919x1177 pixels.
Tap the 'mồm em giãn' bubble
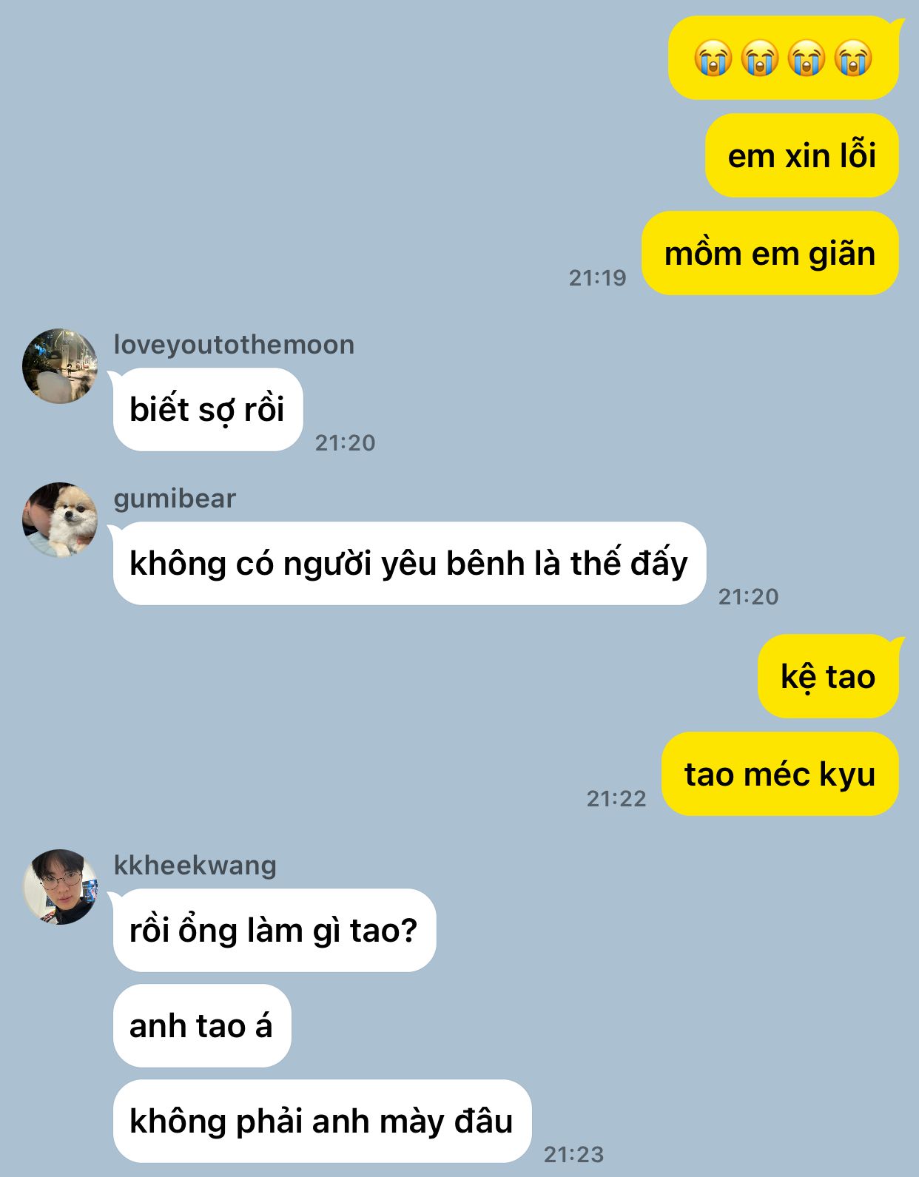[x=770, y=253]
